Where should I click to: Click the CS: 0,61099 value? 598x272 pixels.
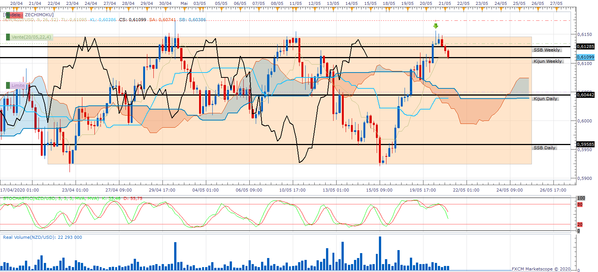coord(133,20)
